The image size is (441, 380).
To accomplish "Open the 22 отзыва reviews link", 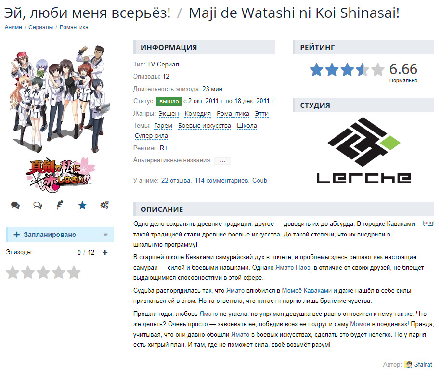I will point(176,181).
